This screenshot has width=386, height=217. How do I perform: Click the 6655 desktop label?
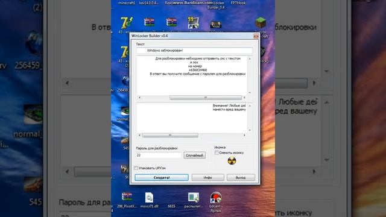171,206
